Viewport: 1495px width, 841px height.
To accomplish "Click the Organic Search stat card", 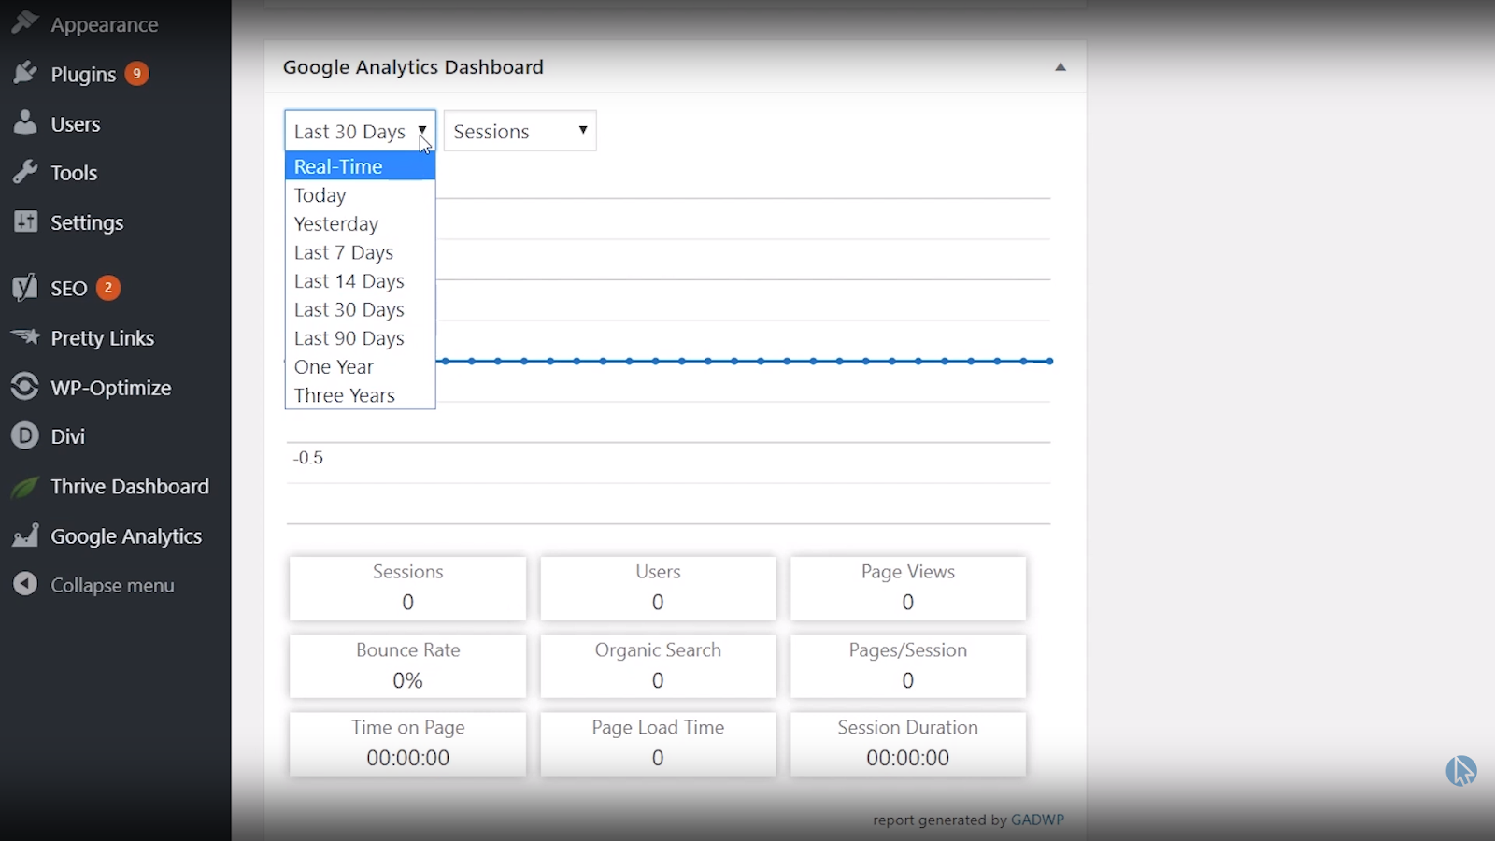I will coord(658,666).
